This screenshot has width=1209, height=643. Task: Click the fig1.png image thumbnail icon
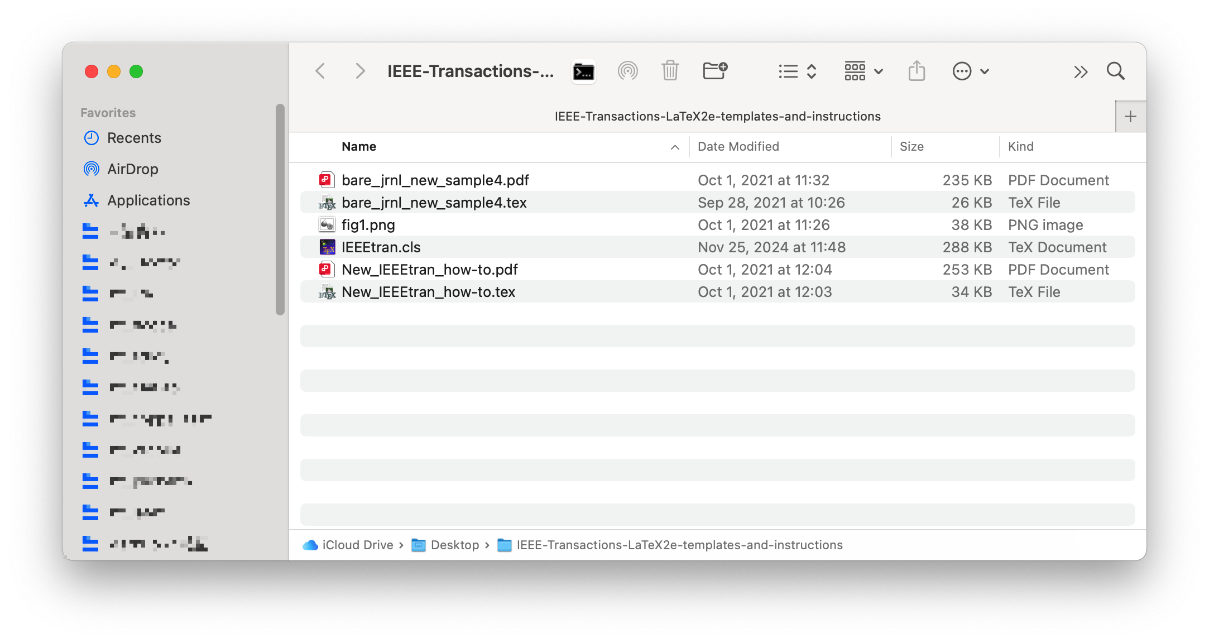tap(327, 224)
